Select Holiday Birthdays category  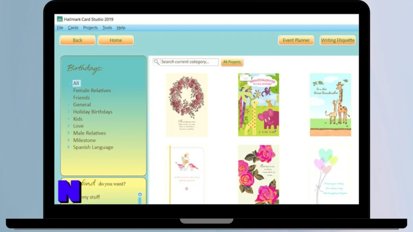coord(93,112)
